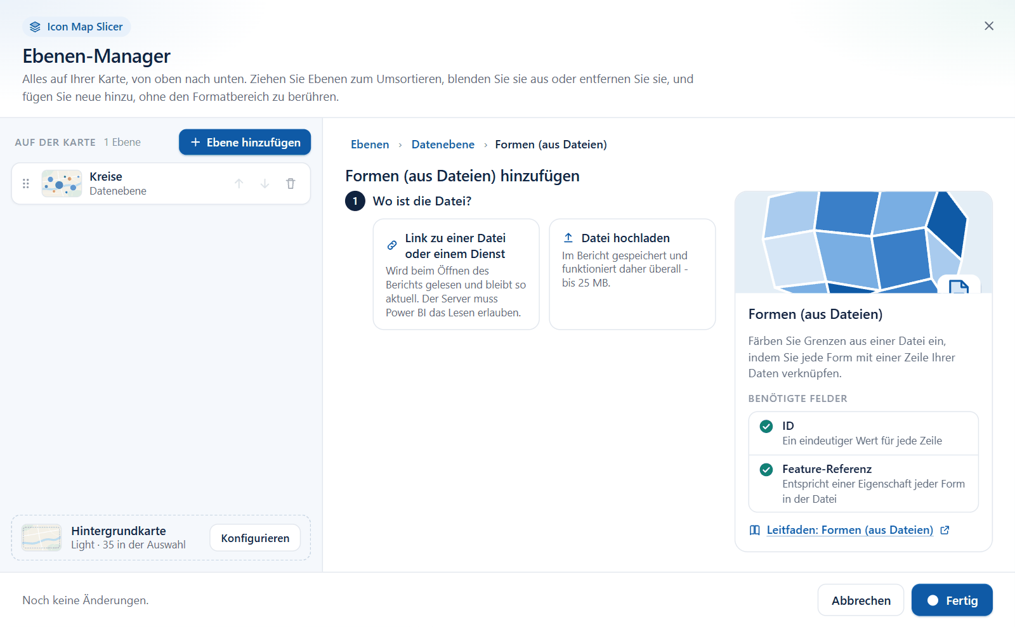Image resolution: width=1015 pixels, height=627 pixels.
Task: Click 'Light · 35 in der Auswahl' text
Action: (x=128, y=545)
